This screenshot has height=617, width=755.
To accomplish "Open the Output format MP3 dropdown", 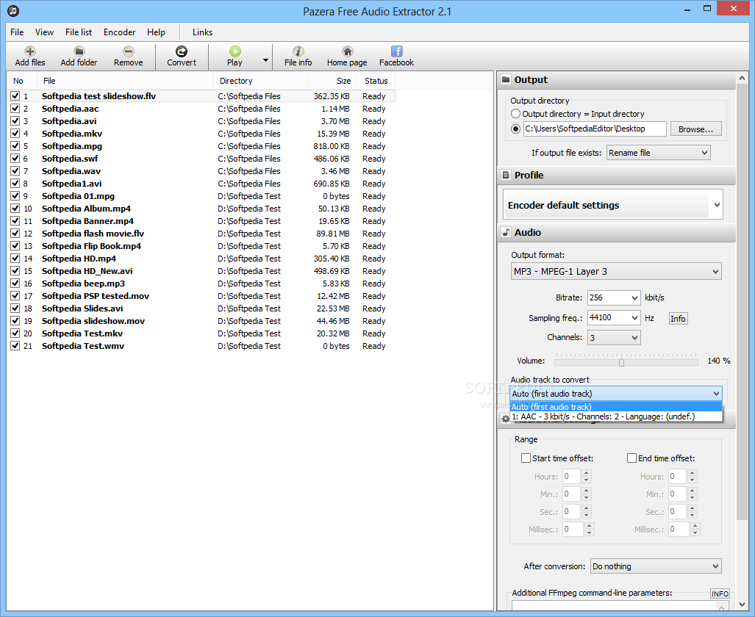I will (x=616, y=271).
